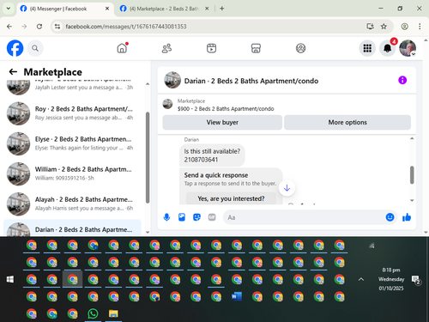
Task: Open the notification center icon
Action: [x=416, y=280]
